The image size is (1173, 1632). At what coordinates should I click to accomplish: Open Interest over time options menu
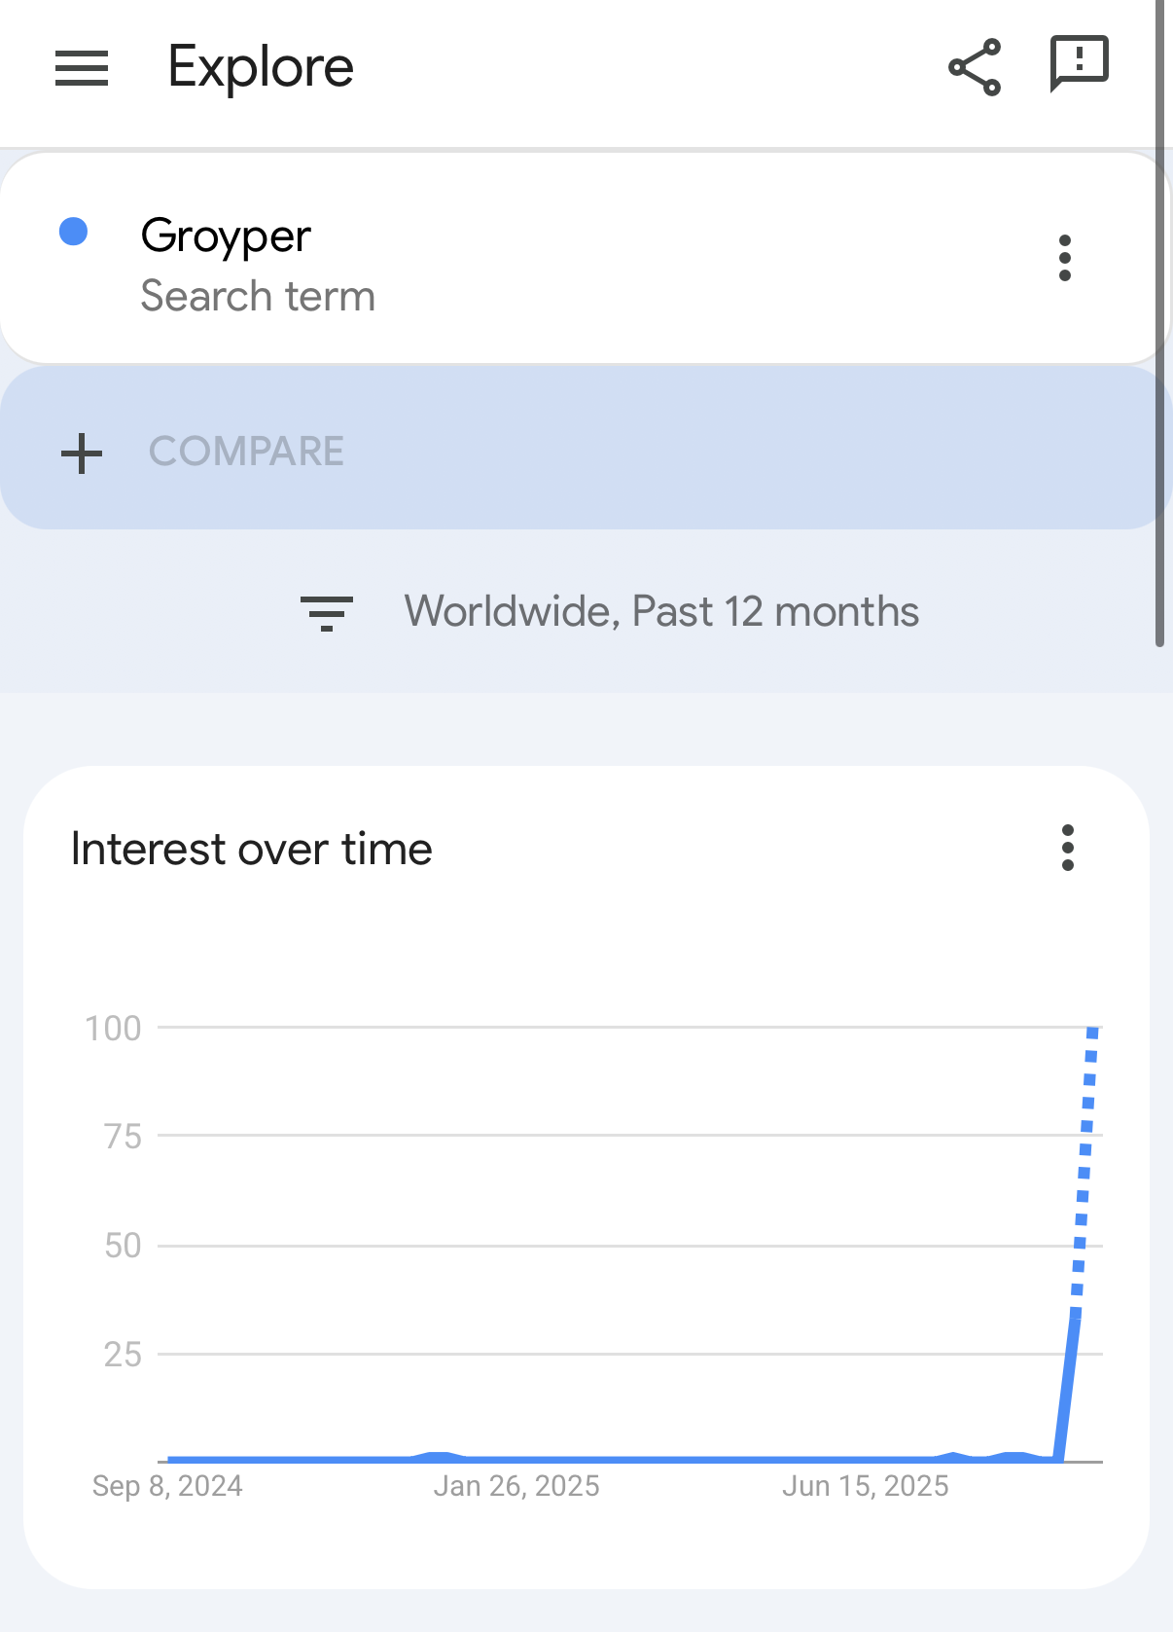(x=1068, y=848)
